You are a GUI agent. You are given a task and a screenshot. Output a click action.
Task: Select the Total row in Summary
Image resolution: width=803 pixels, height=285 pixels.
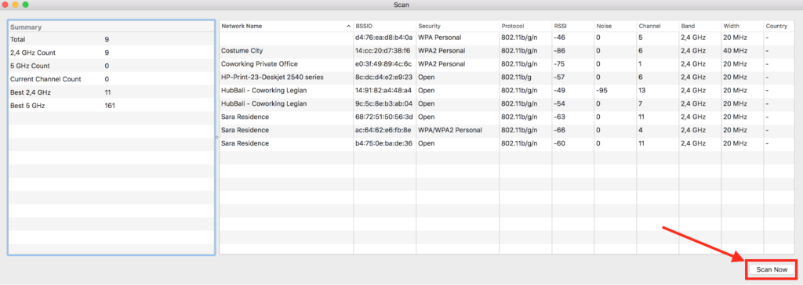pos(111,39)
